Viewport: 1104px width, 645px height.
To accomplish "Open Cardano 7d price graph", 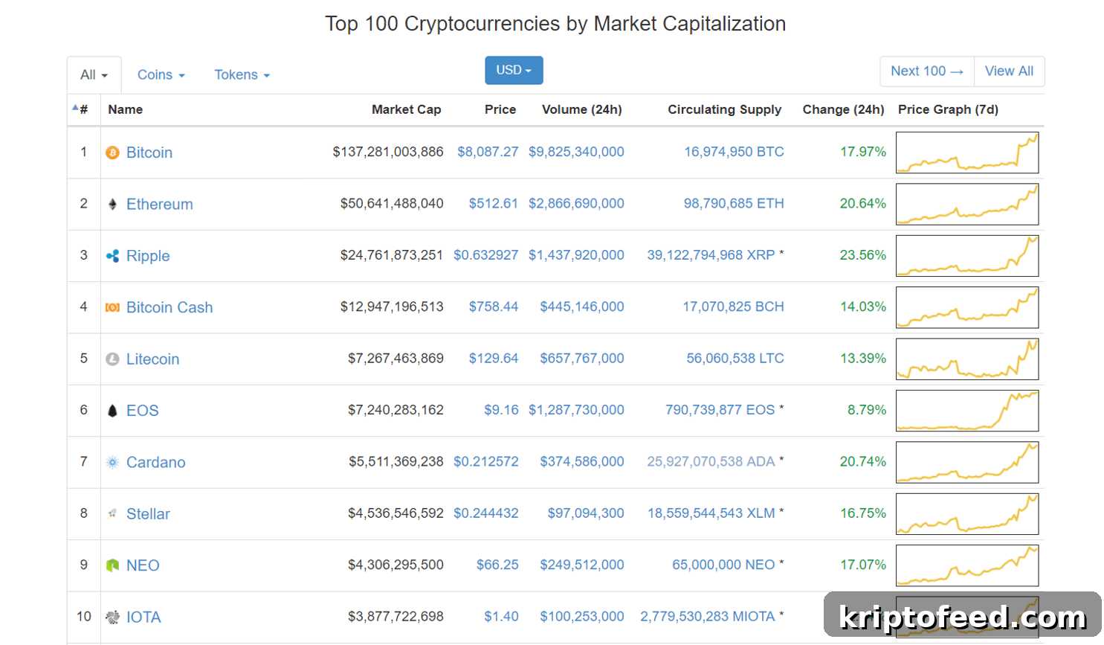I will (967, 462).
